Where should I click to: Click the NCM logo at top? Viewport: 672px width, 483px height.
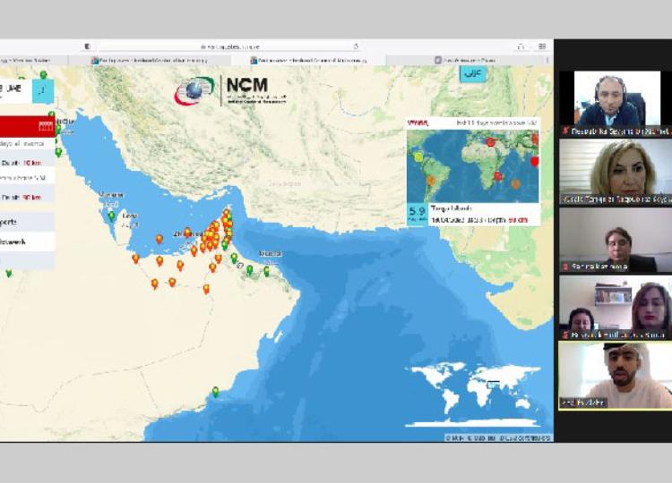pos(227,89)
